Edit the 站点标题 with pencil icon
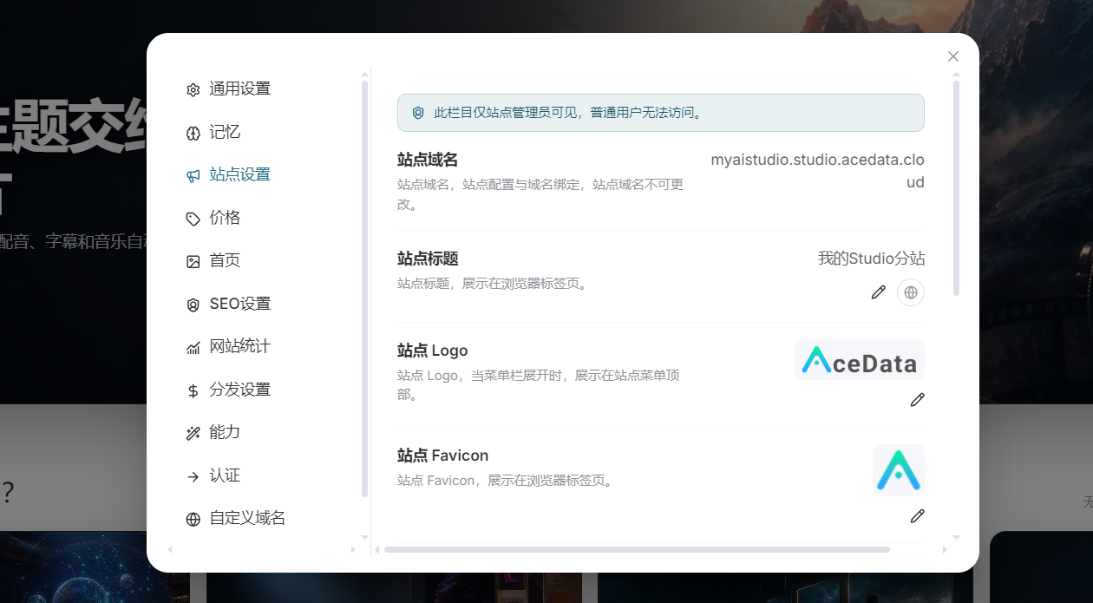The image size is (1093, 603). 879,292
